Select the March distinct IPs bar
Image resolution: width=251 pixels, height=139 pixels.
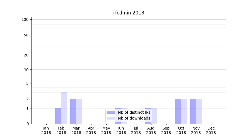(73, 111)
